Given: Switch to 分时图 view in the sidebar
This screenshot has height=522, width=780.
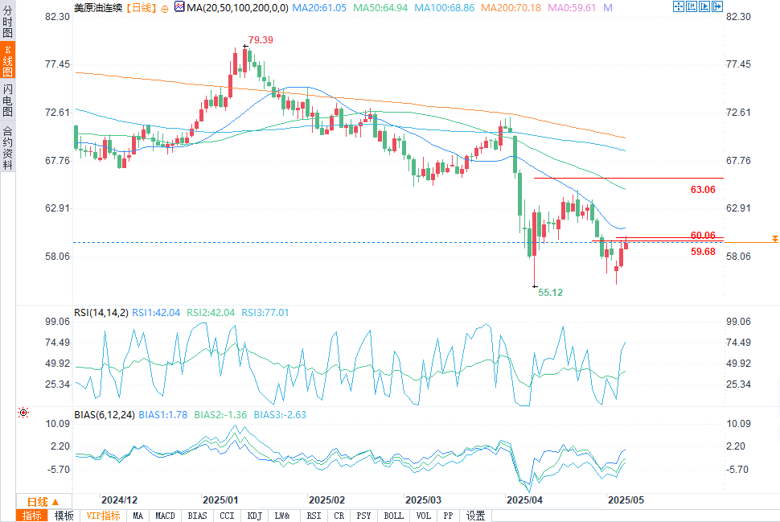Looking at the screenshot, I should tap(7, 22).
